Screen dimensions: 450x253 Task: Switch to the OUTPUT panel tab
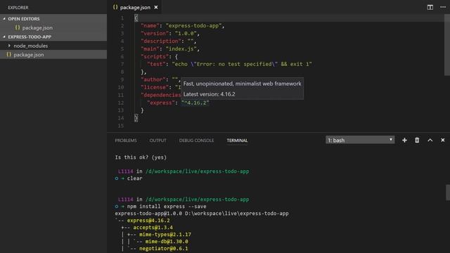coord(157,141)
